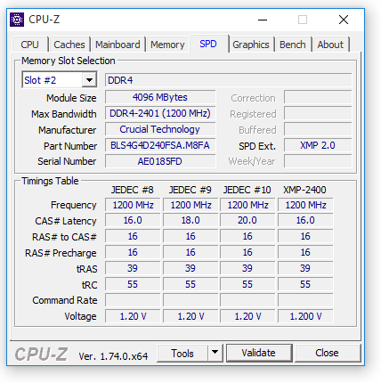Click the version text Ver. 1.74.0.x64
Viewport: 381px width, 383px height.
pyautogui.click(x=113, y=356)
